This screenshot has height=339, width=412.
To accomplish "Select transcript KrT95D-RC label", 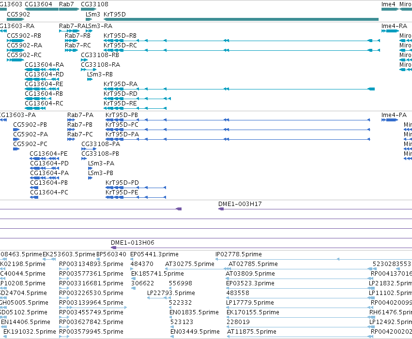I will point(121,45).
